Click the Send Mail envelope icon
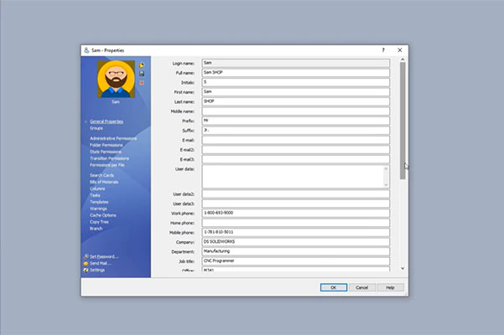The image size is (504, 335). 86,263
